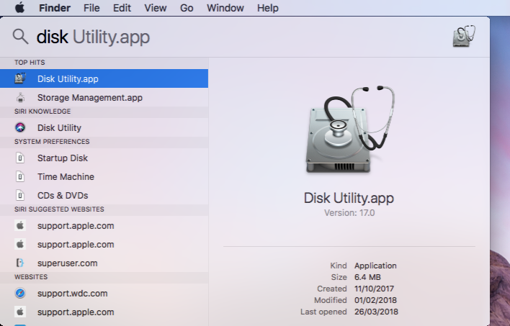Click the Disk Utility icon in search bar

coord(465,37)
